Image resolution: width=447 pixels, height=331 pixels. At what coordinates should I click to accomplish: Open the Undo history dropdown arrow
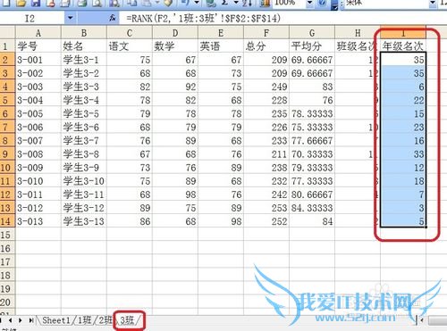click(x=197, y=3)
